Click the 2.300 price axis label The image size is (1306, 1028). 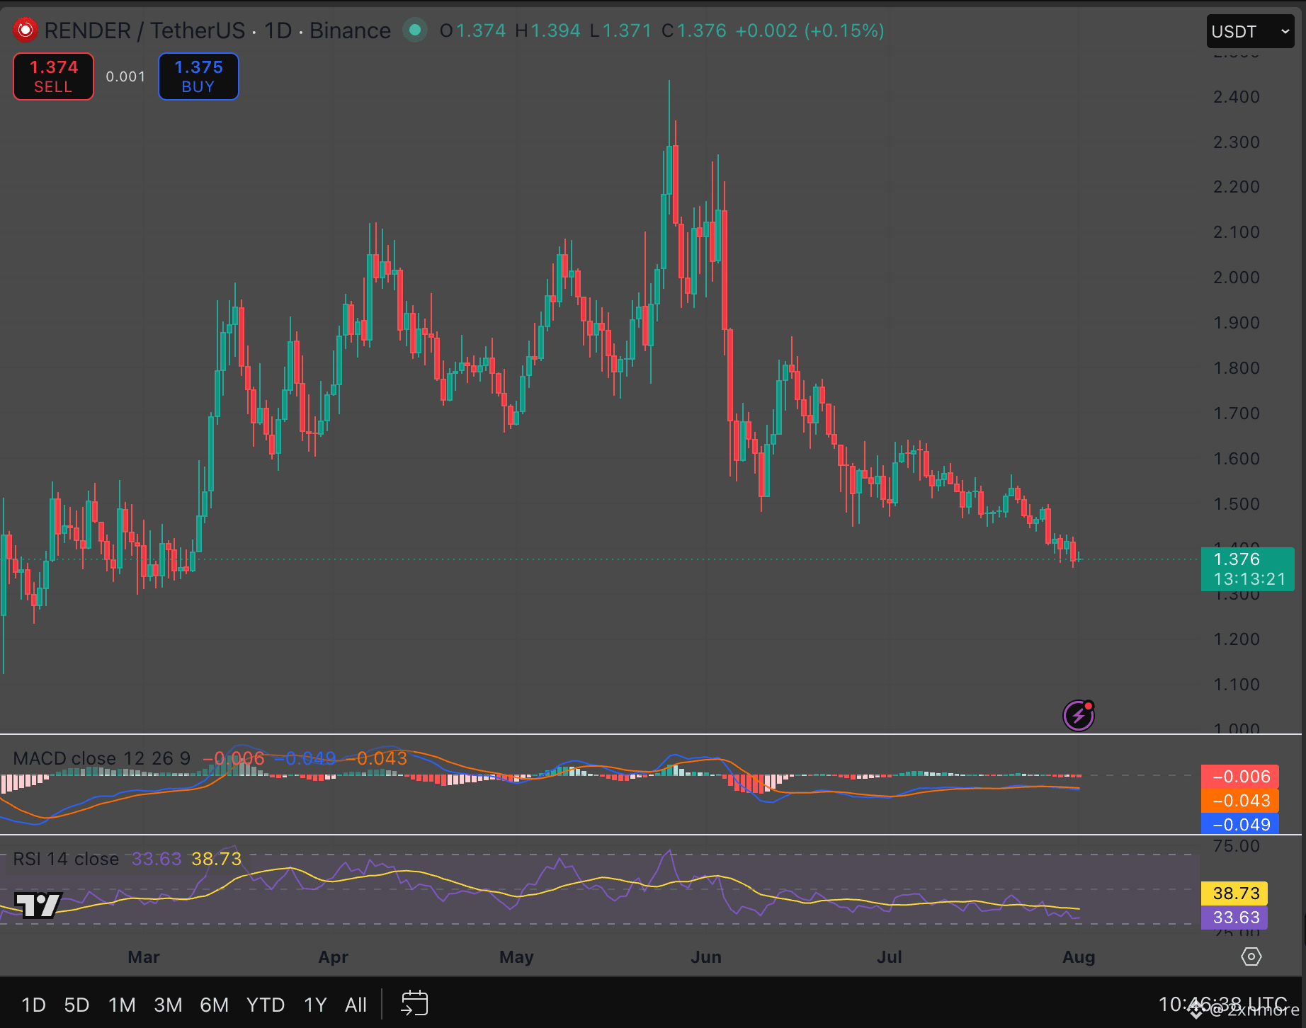1237,142
